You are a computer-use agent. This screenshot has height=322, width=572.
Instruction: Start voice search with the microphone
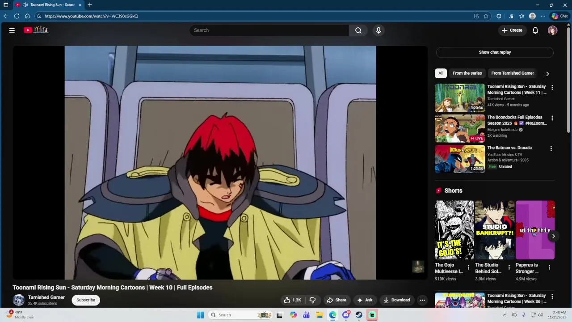coord(379,30)
